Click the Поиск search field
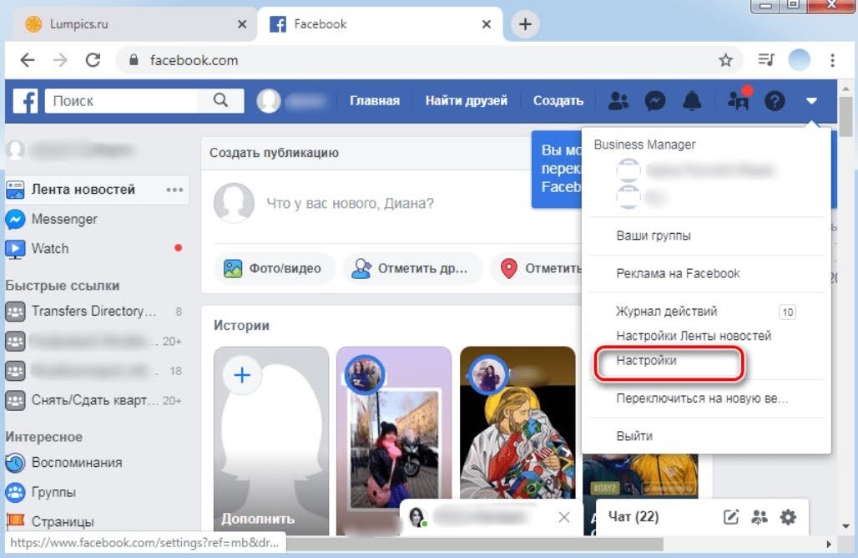This screenshot has height=558, width=858. (121, 101)
